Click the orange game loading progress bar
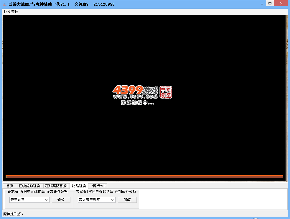The width and height of the screenshot is (290, 219). (144, 176)
